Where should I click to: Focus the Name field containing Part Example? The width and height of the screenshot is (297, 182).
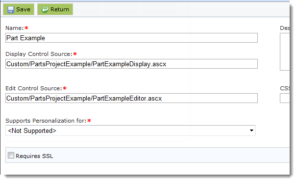coord(131,38)
